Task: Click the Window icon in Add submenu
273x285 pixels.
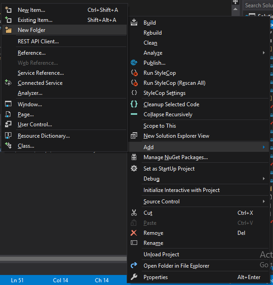Action: [x=8, y=104]
